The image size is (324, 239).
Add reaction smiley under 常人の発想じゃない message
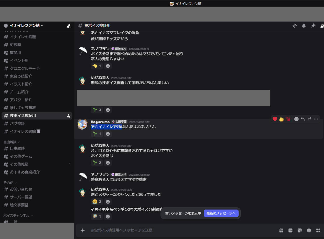[x=108, y=66]
